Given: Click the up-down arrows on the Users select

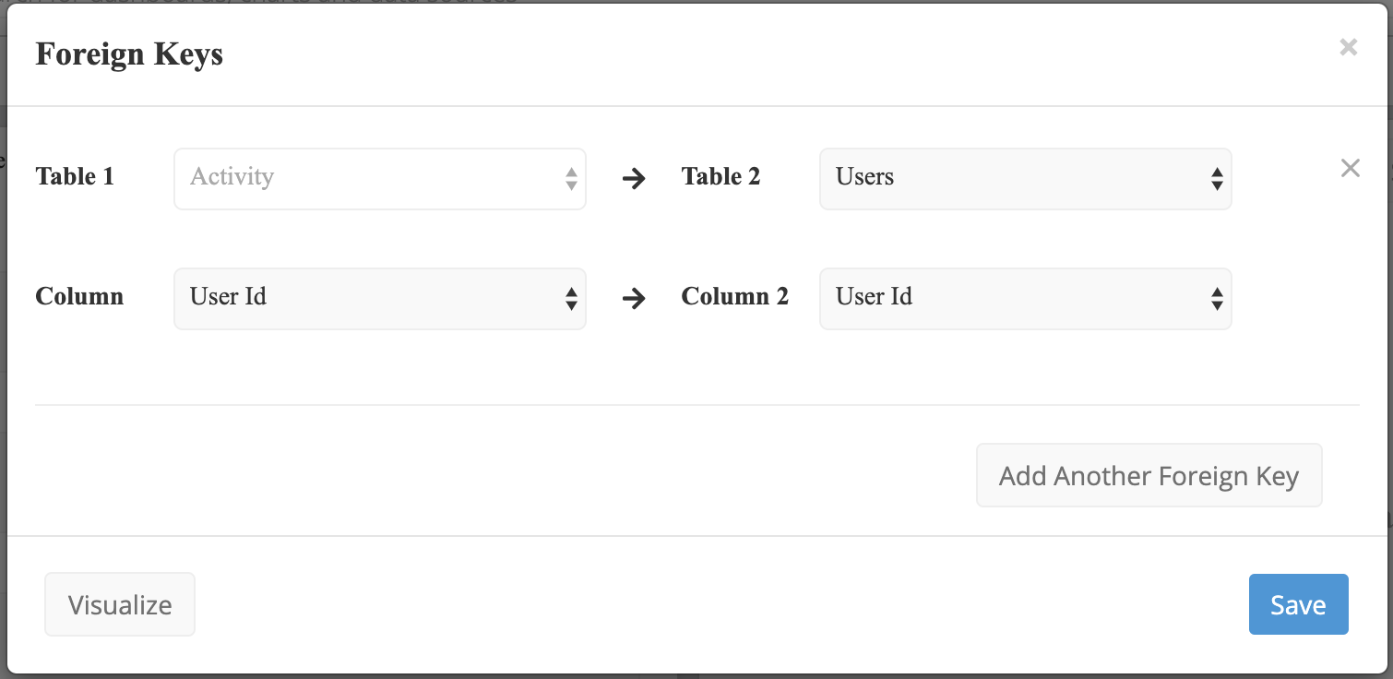Looking at the screenshot, I should (1217, 179).
